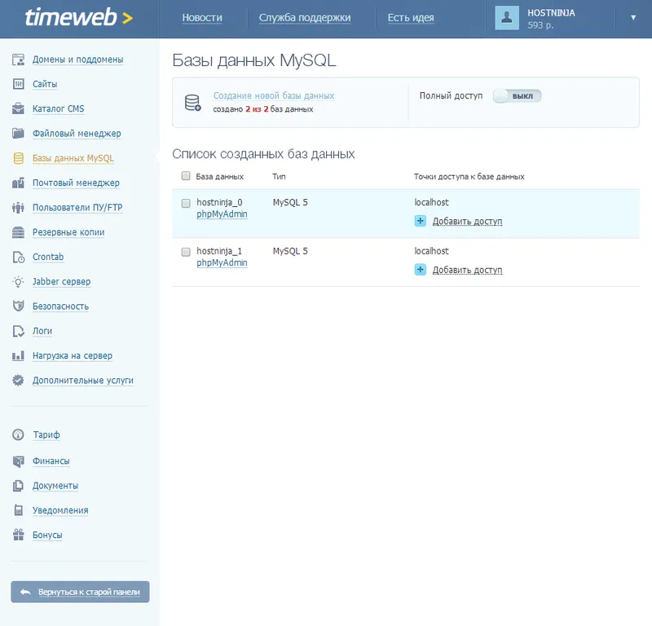
Task: Click Создание новой базы данных link
Action: click(x=274, y=95)
